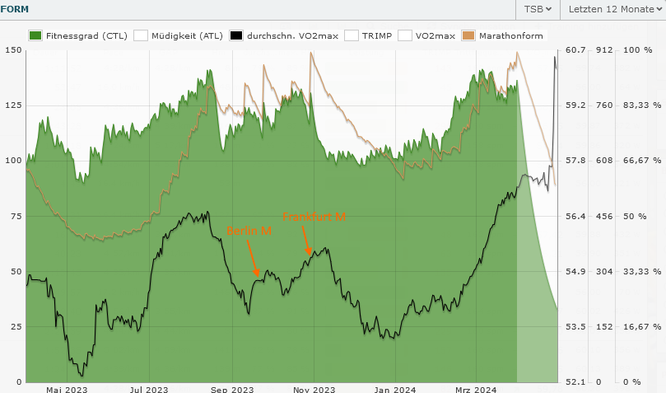666x393 pixels.
Task: Click the tan color box beside Marathonform
Action: pos(468,36)
